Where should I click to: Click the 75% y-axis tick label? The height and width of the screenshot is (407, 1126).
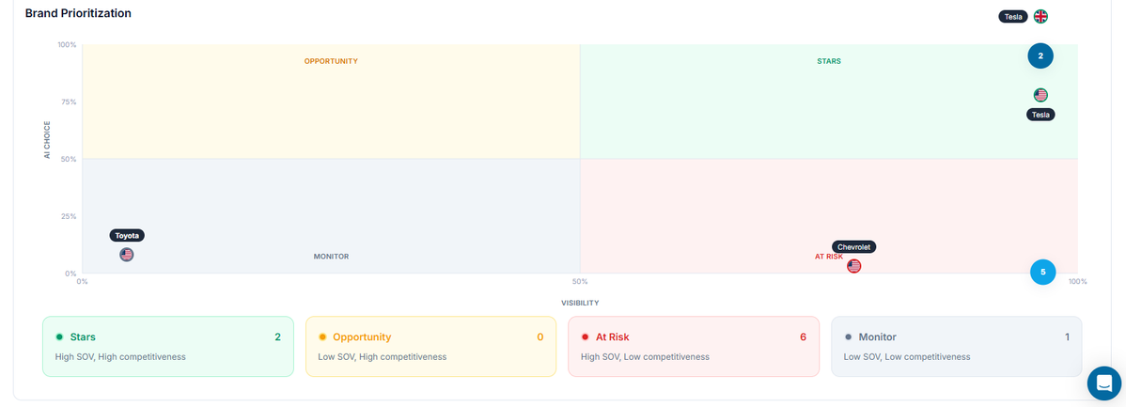click(x=69, y=102)
